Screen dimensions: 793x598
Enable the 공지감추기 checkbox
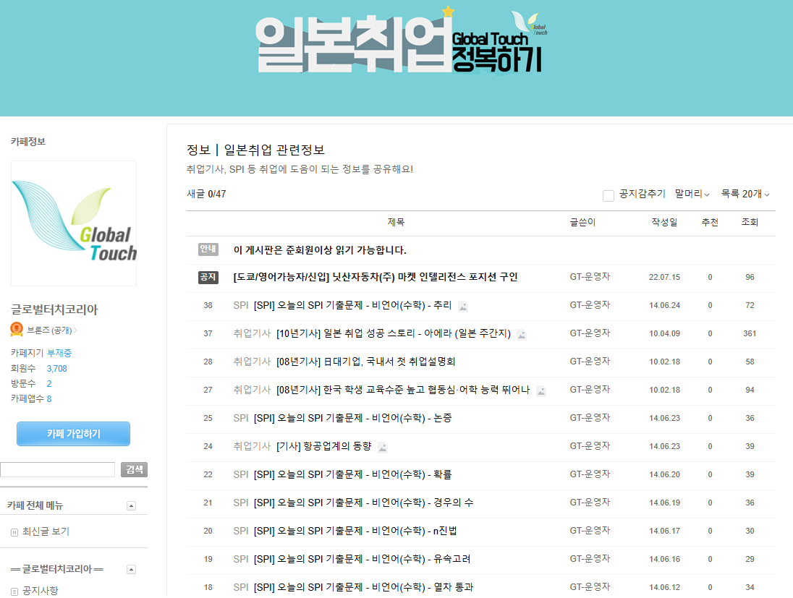coord(608,195)
